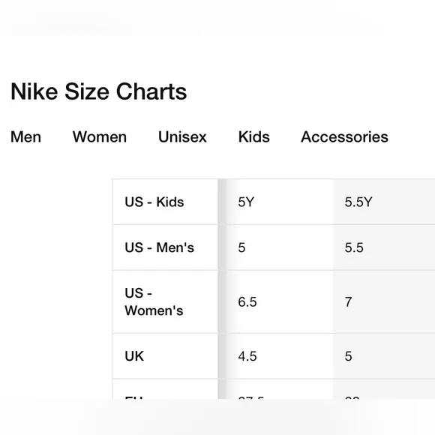Click the partially visible EU row header

[165, 389]
